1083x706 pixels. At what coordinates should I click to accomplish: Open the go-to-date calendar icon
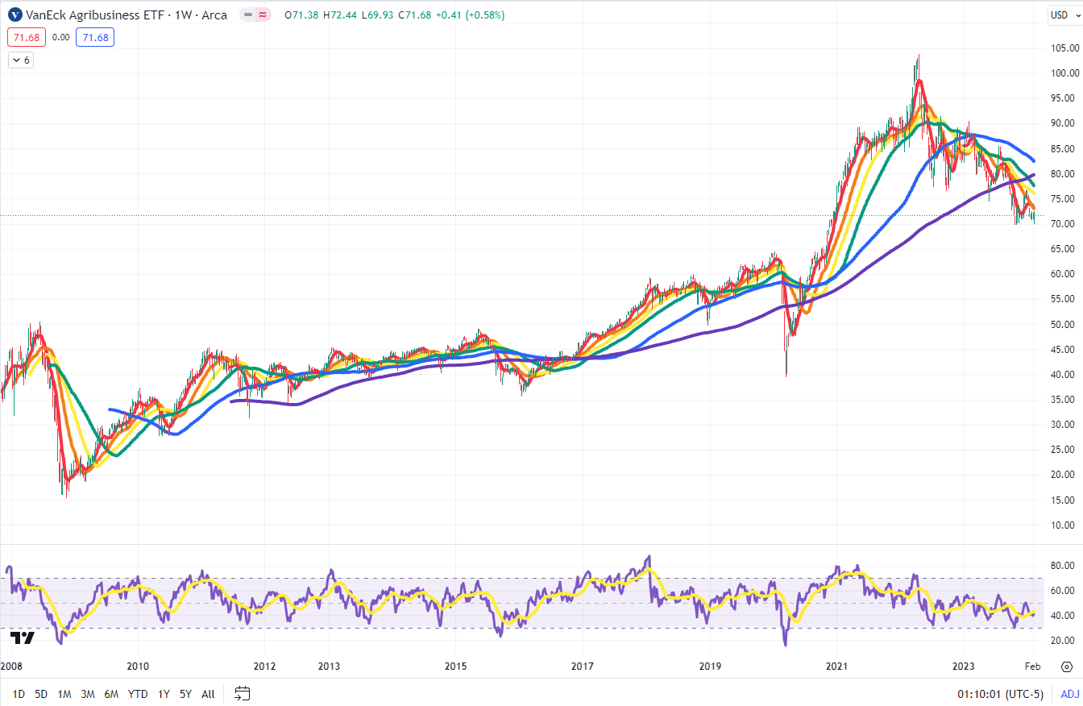243,693
